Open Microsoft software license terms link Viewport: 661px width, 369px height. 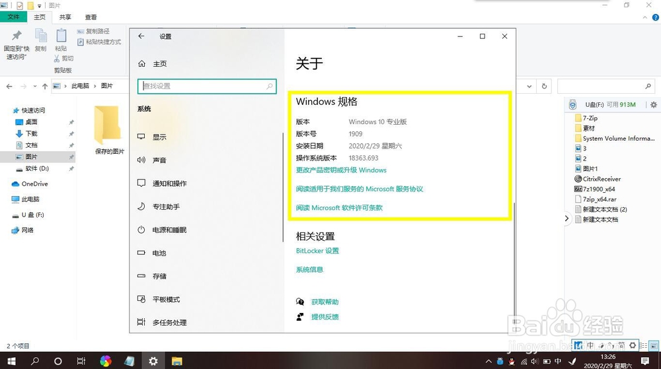click(339, 208)
